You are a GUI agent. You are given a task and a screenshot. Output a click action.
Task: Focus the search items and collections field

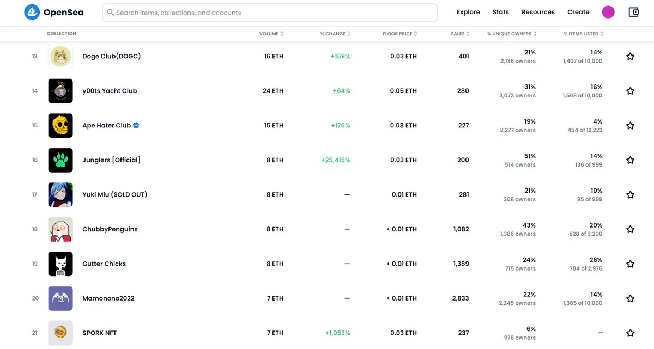tap(270, 13)
